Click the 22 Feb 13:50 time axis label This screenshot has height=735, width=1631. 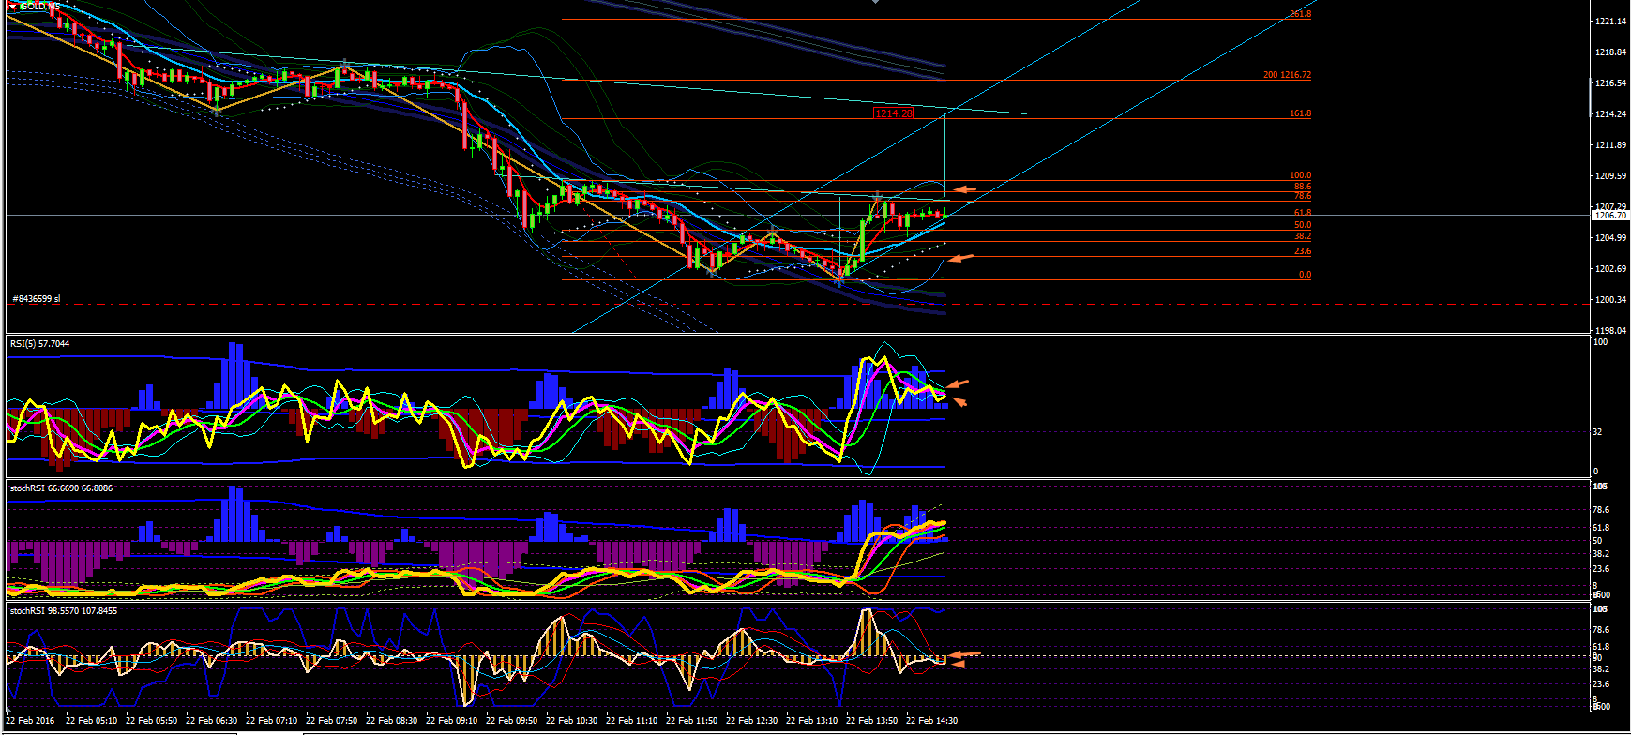(872, 721)
